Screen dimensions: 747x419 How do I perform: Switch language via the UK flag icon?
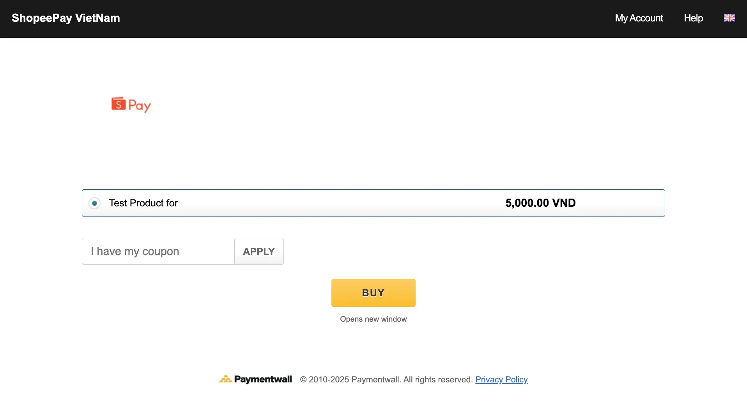729,18
